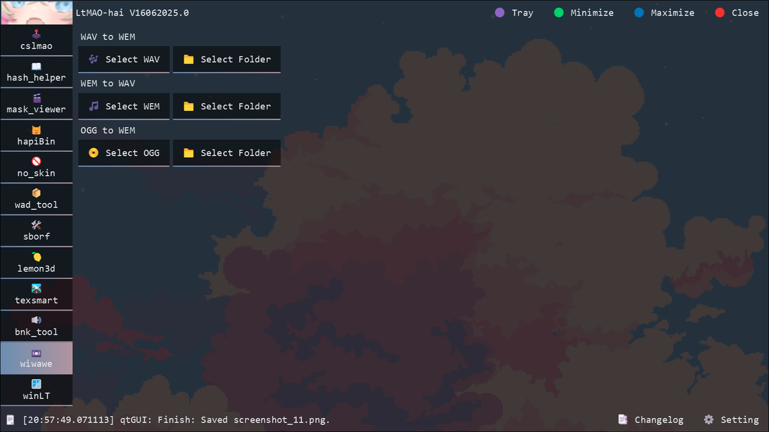Open the Changelog
Image resolution: width=769 pixels, height=432 pixels.
click(651, 420)
